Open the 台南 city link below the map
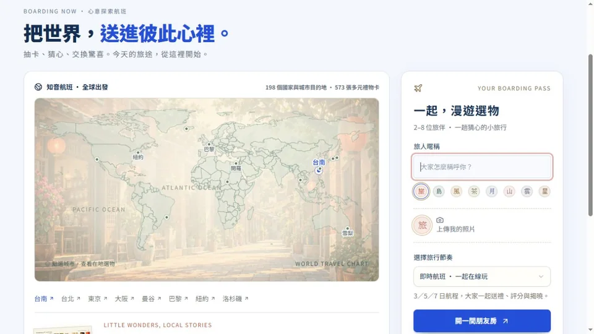 (43, 299)
